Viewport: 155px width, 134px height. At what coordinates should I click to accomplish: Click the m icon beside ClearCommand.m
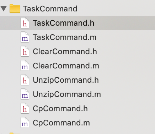25,66
